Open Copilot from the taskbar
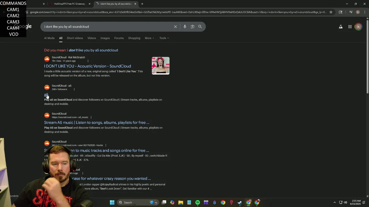Image resolution: width=369 pixels, height=207 pixels. (172, 202)
